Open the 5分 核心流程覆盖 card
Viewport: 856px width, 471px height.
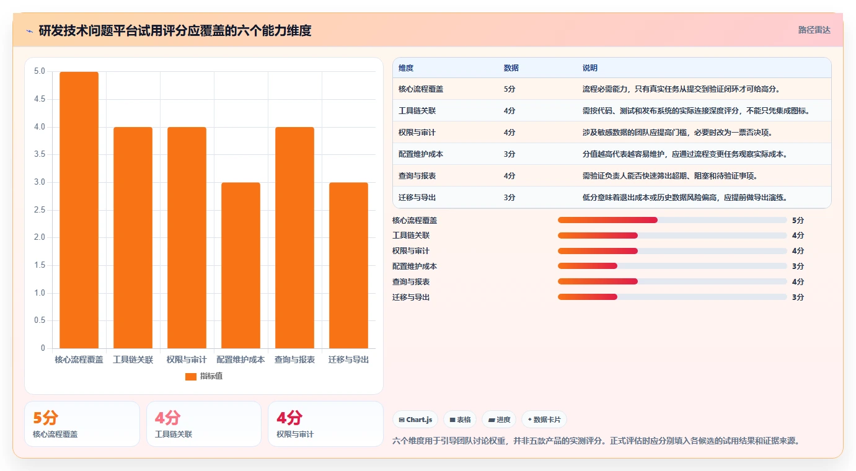tap(82, 424)
